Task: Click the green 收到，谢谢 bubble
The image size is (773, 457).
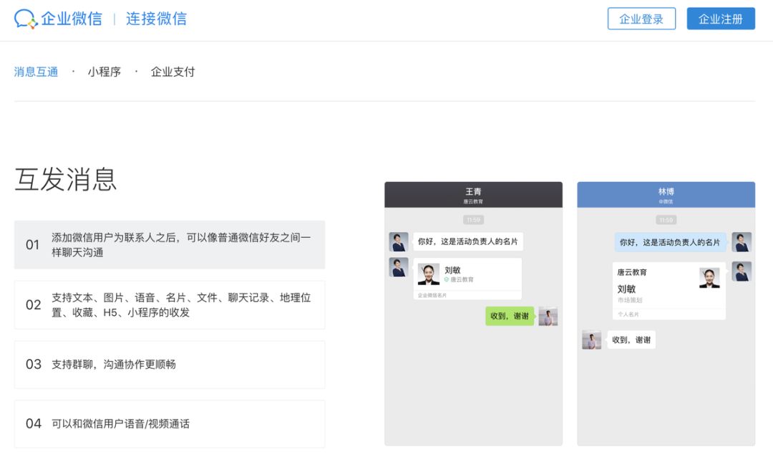Action: click(x=510, y=316)
